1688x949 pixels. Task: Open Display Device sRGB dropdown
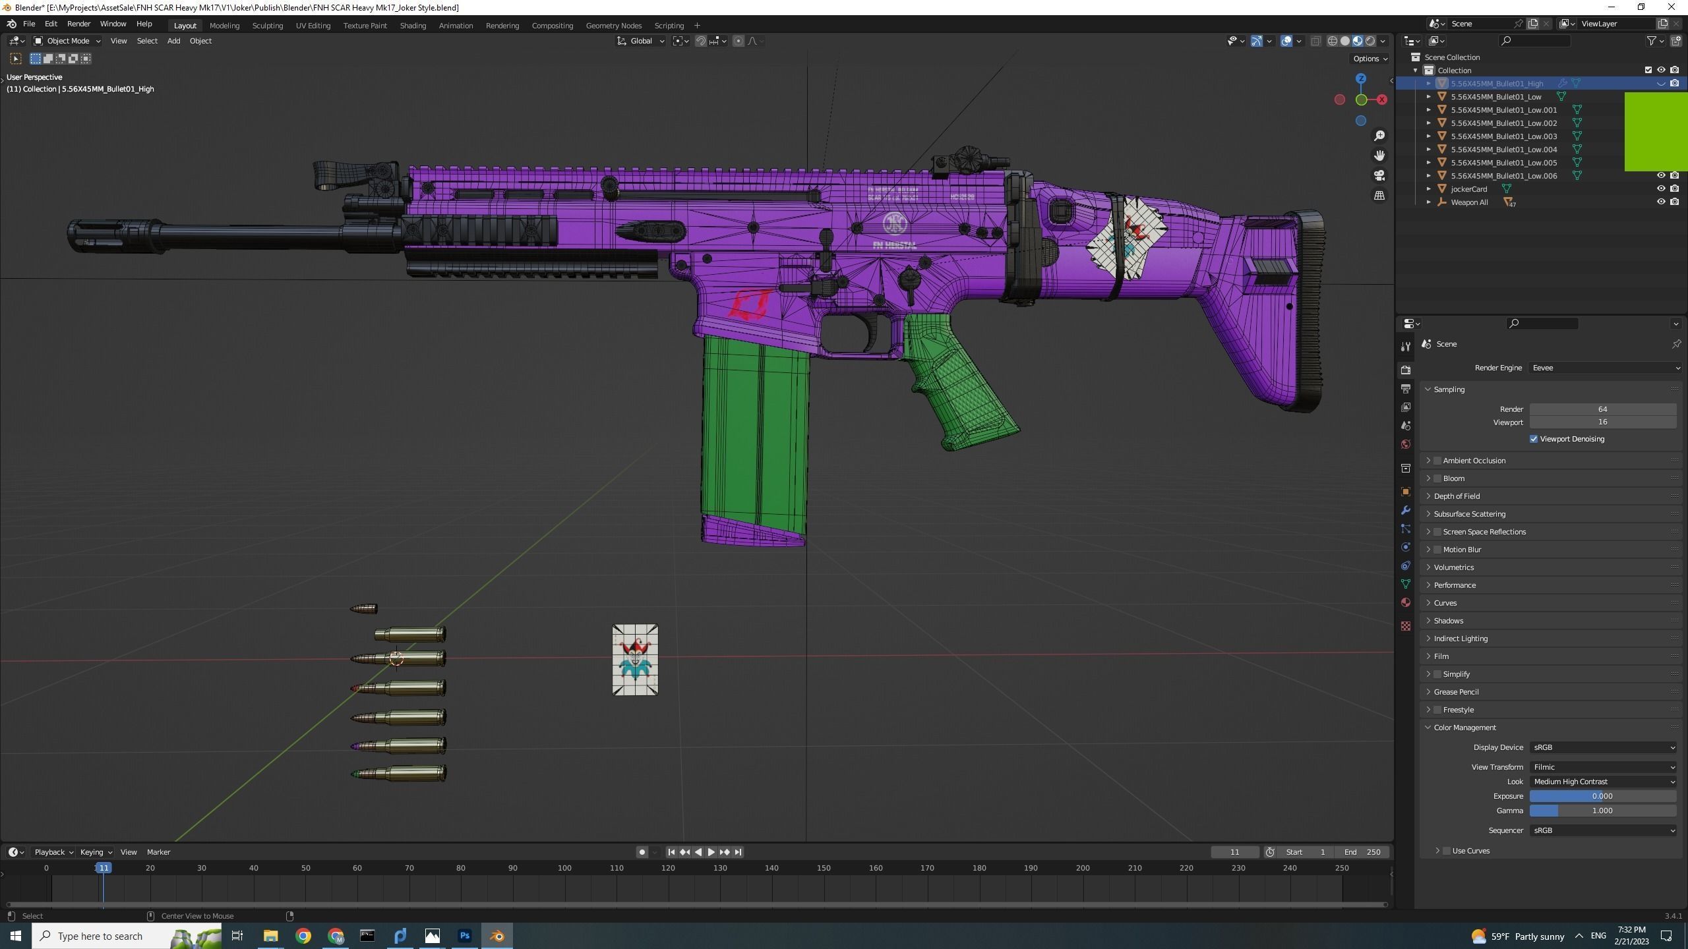pyautogui.click(x=1603, y=747)
